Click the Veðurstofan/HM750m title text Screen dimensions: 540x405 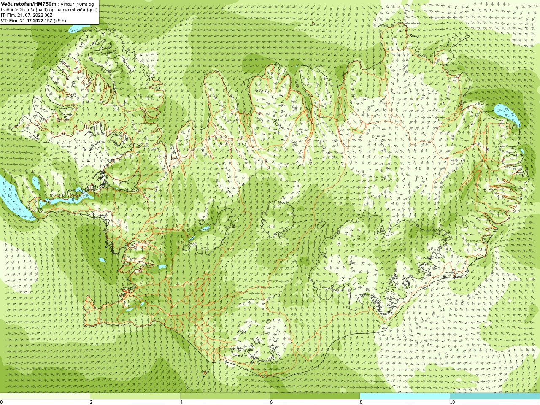(29, 4)
